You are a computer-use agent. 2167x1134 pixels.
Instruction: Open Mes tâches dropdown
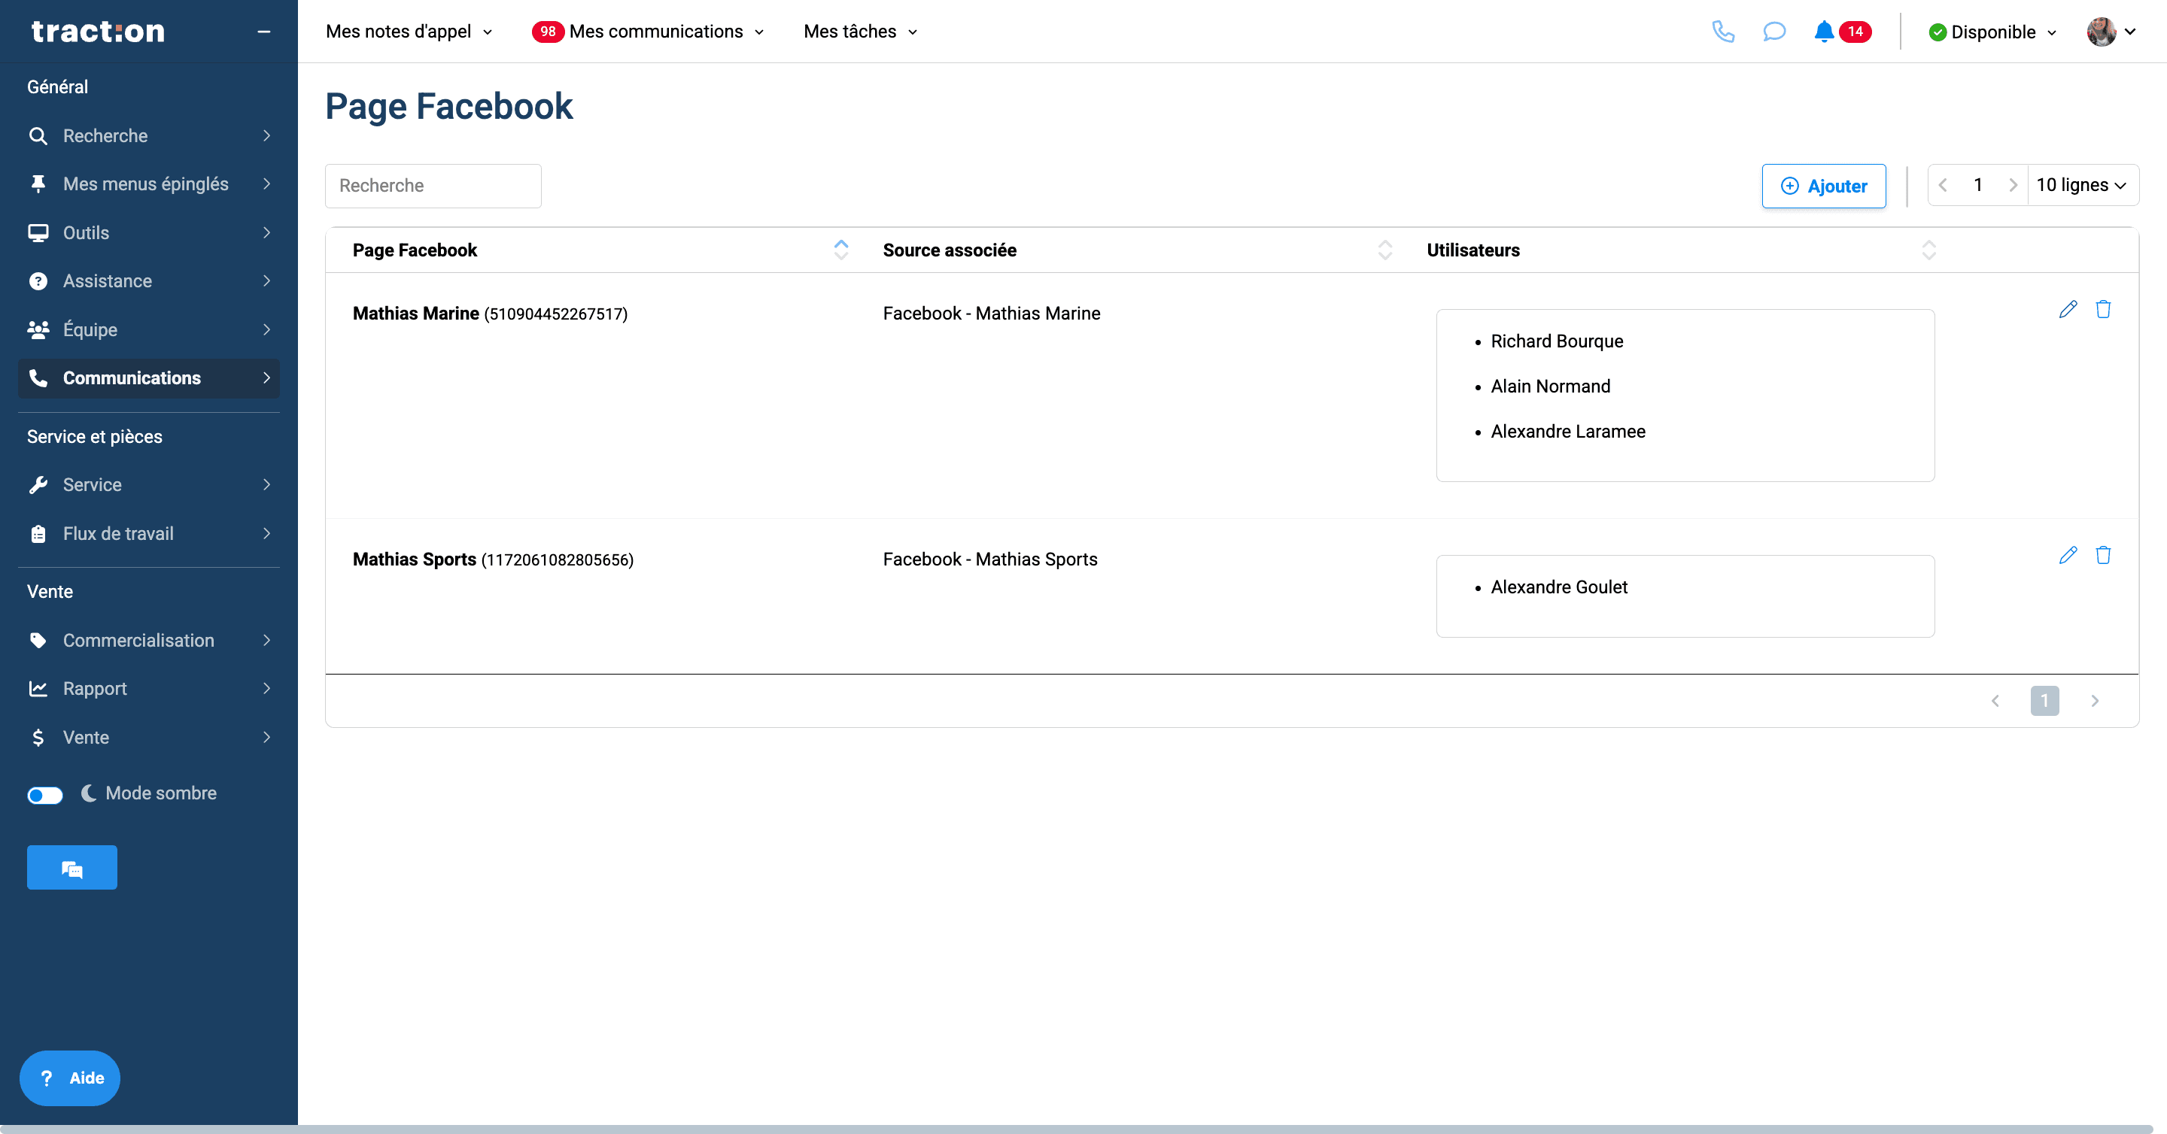click(861, 32)
